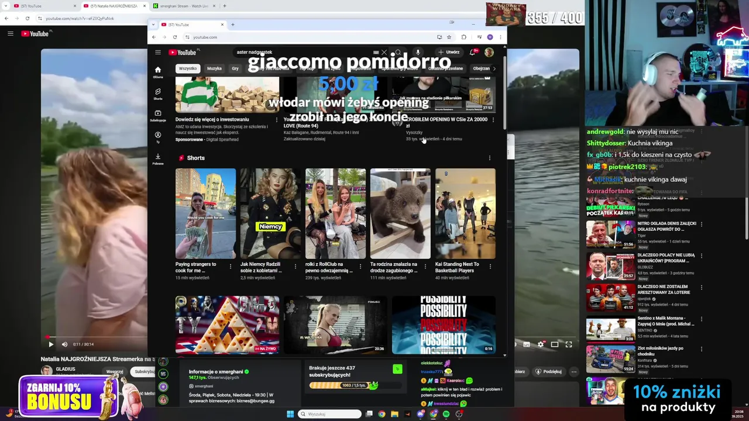Open Chrome three-dot menu in front window

pyautogui.click(x=500, y=37)
